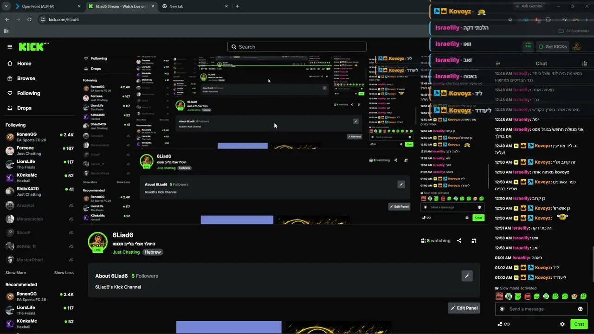
Task: Click the Kick search field
Action: pyautogui.click(x=297, y=47)
